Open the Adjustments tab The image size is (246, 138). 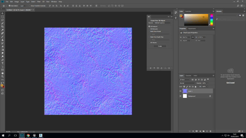point(192,28)
